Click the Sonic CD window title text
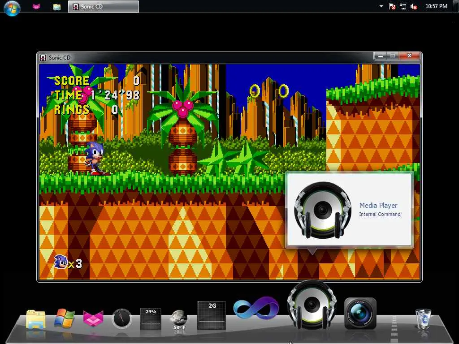 60,58
